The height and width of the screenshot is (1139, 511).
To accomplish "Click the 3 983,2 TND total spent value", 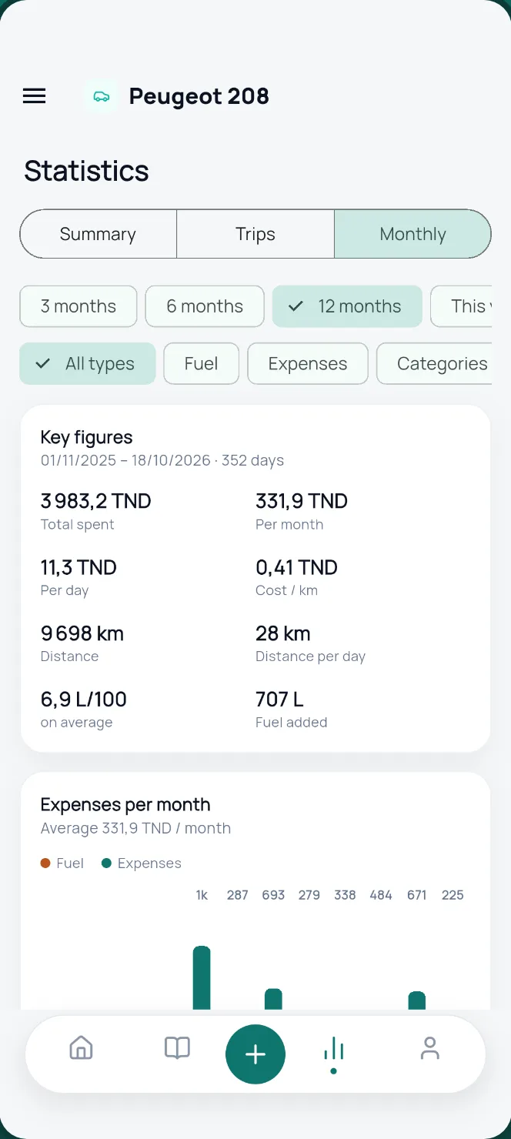I will point(96,501).
